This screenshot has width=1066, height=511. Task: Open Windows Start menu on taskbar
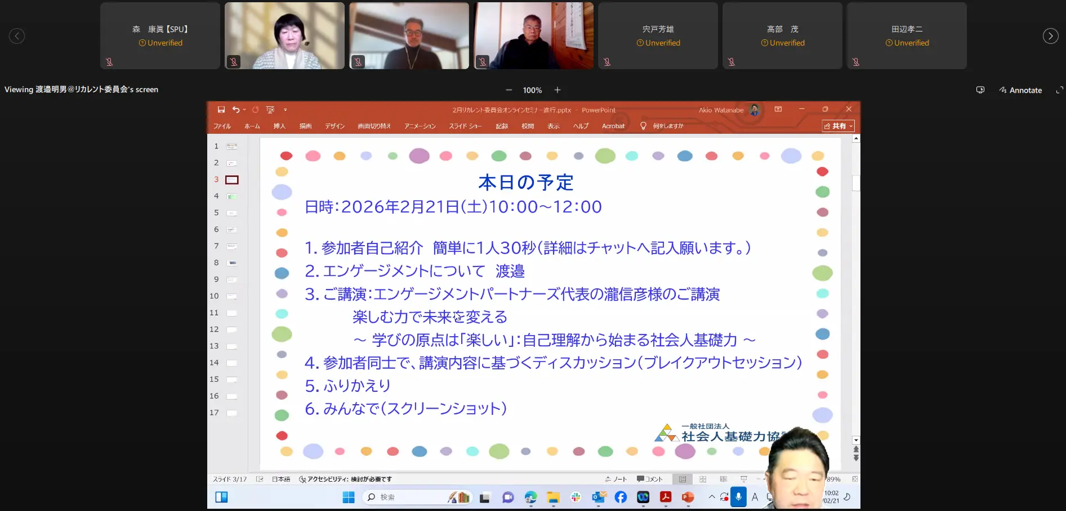click(x=349, y=497)
